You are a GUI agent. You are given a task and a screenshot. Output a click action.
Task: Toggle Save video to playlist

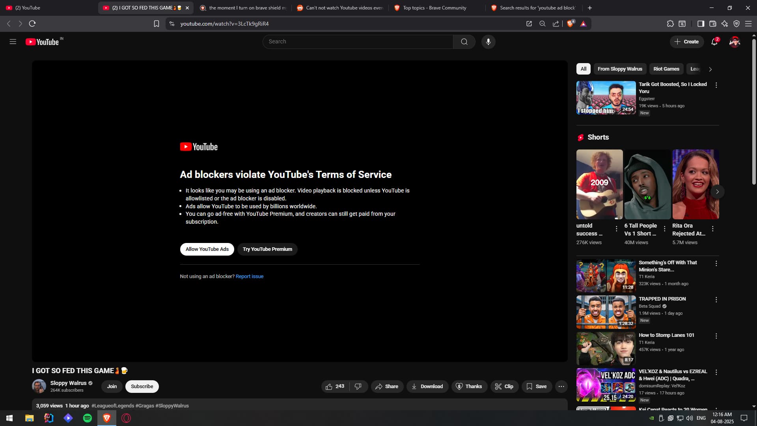[537, 387]
